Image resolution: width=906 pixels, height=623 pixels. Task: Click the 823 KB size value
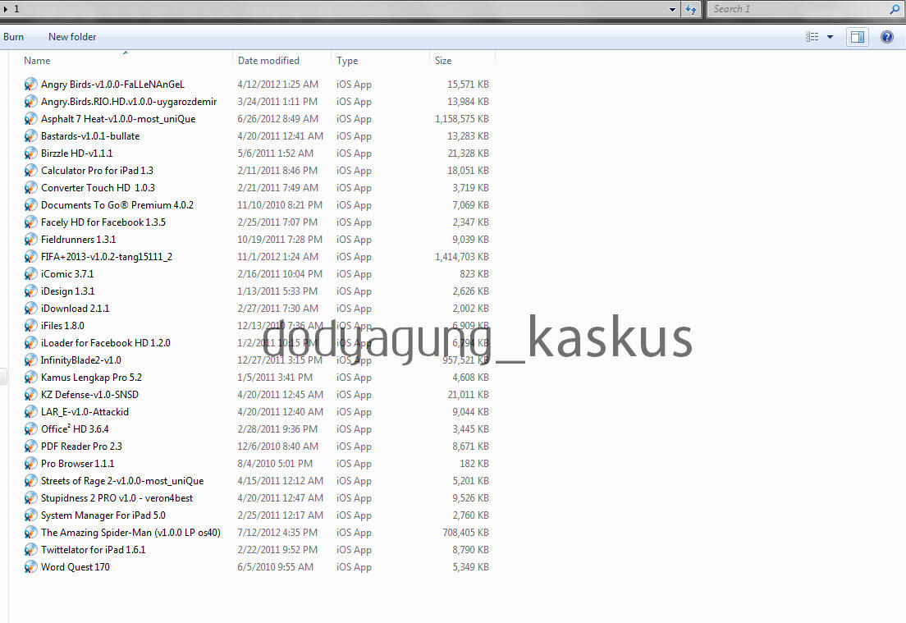click(x=474, y=274)
